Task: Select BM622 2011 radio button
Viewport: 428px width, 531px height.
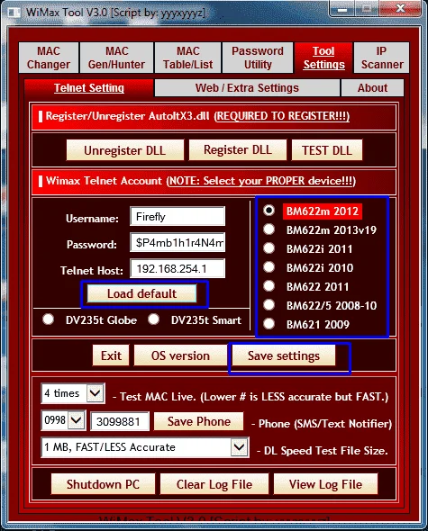Action: click(269, 286)
